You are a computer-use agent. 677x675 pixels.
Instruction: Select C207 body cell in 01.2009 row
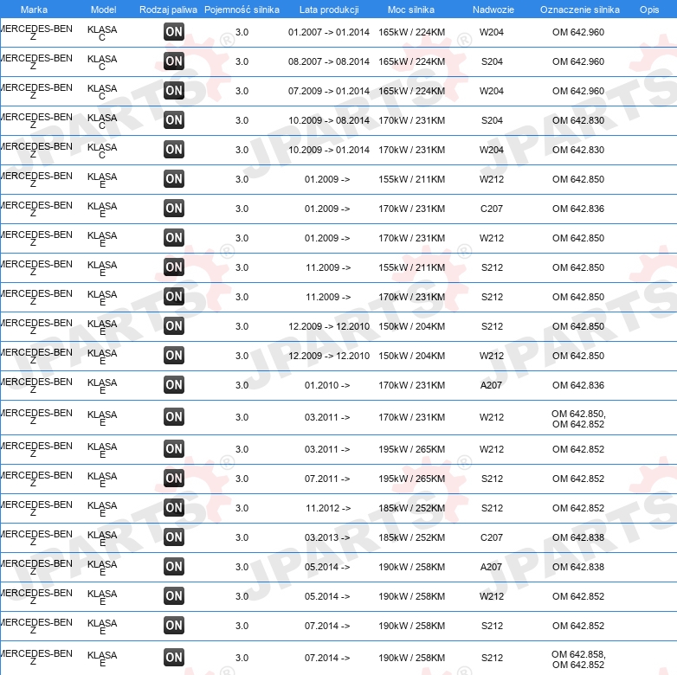click(492, 209)
